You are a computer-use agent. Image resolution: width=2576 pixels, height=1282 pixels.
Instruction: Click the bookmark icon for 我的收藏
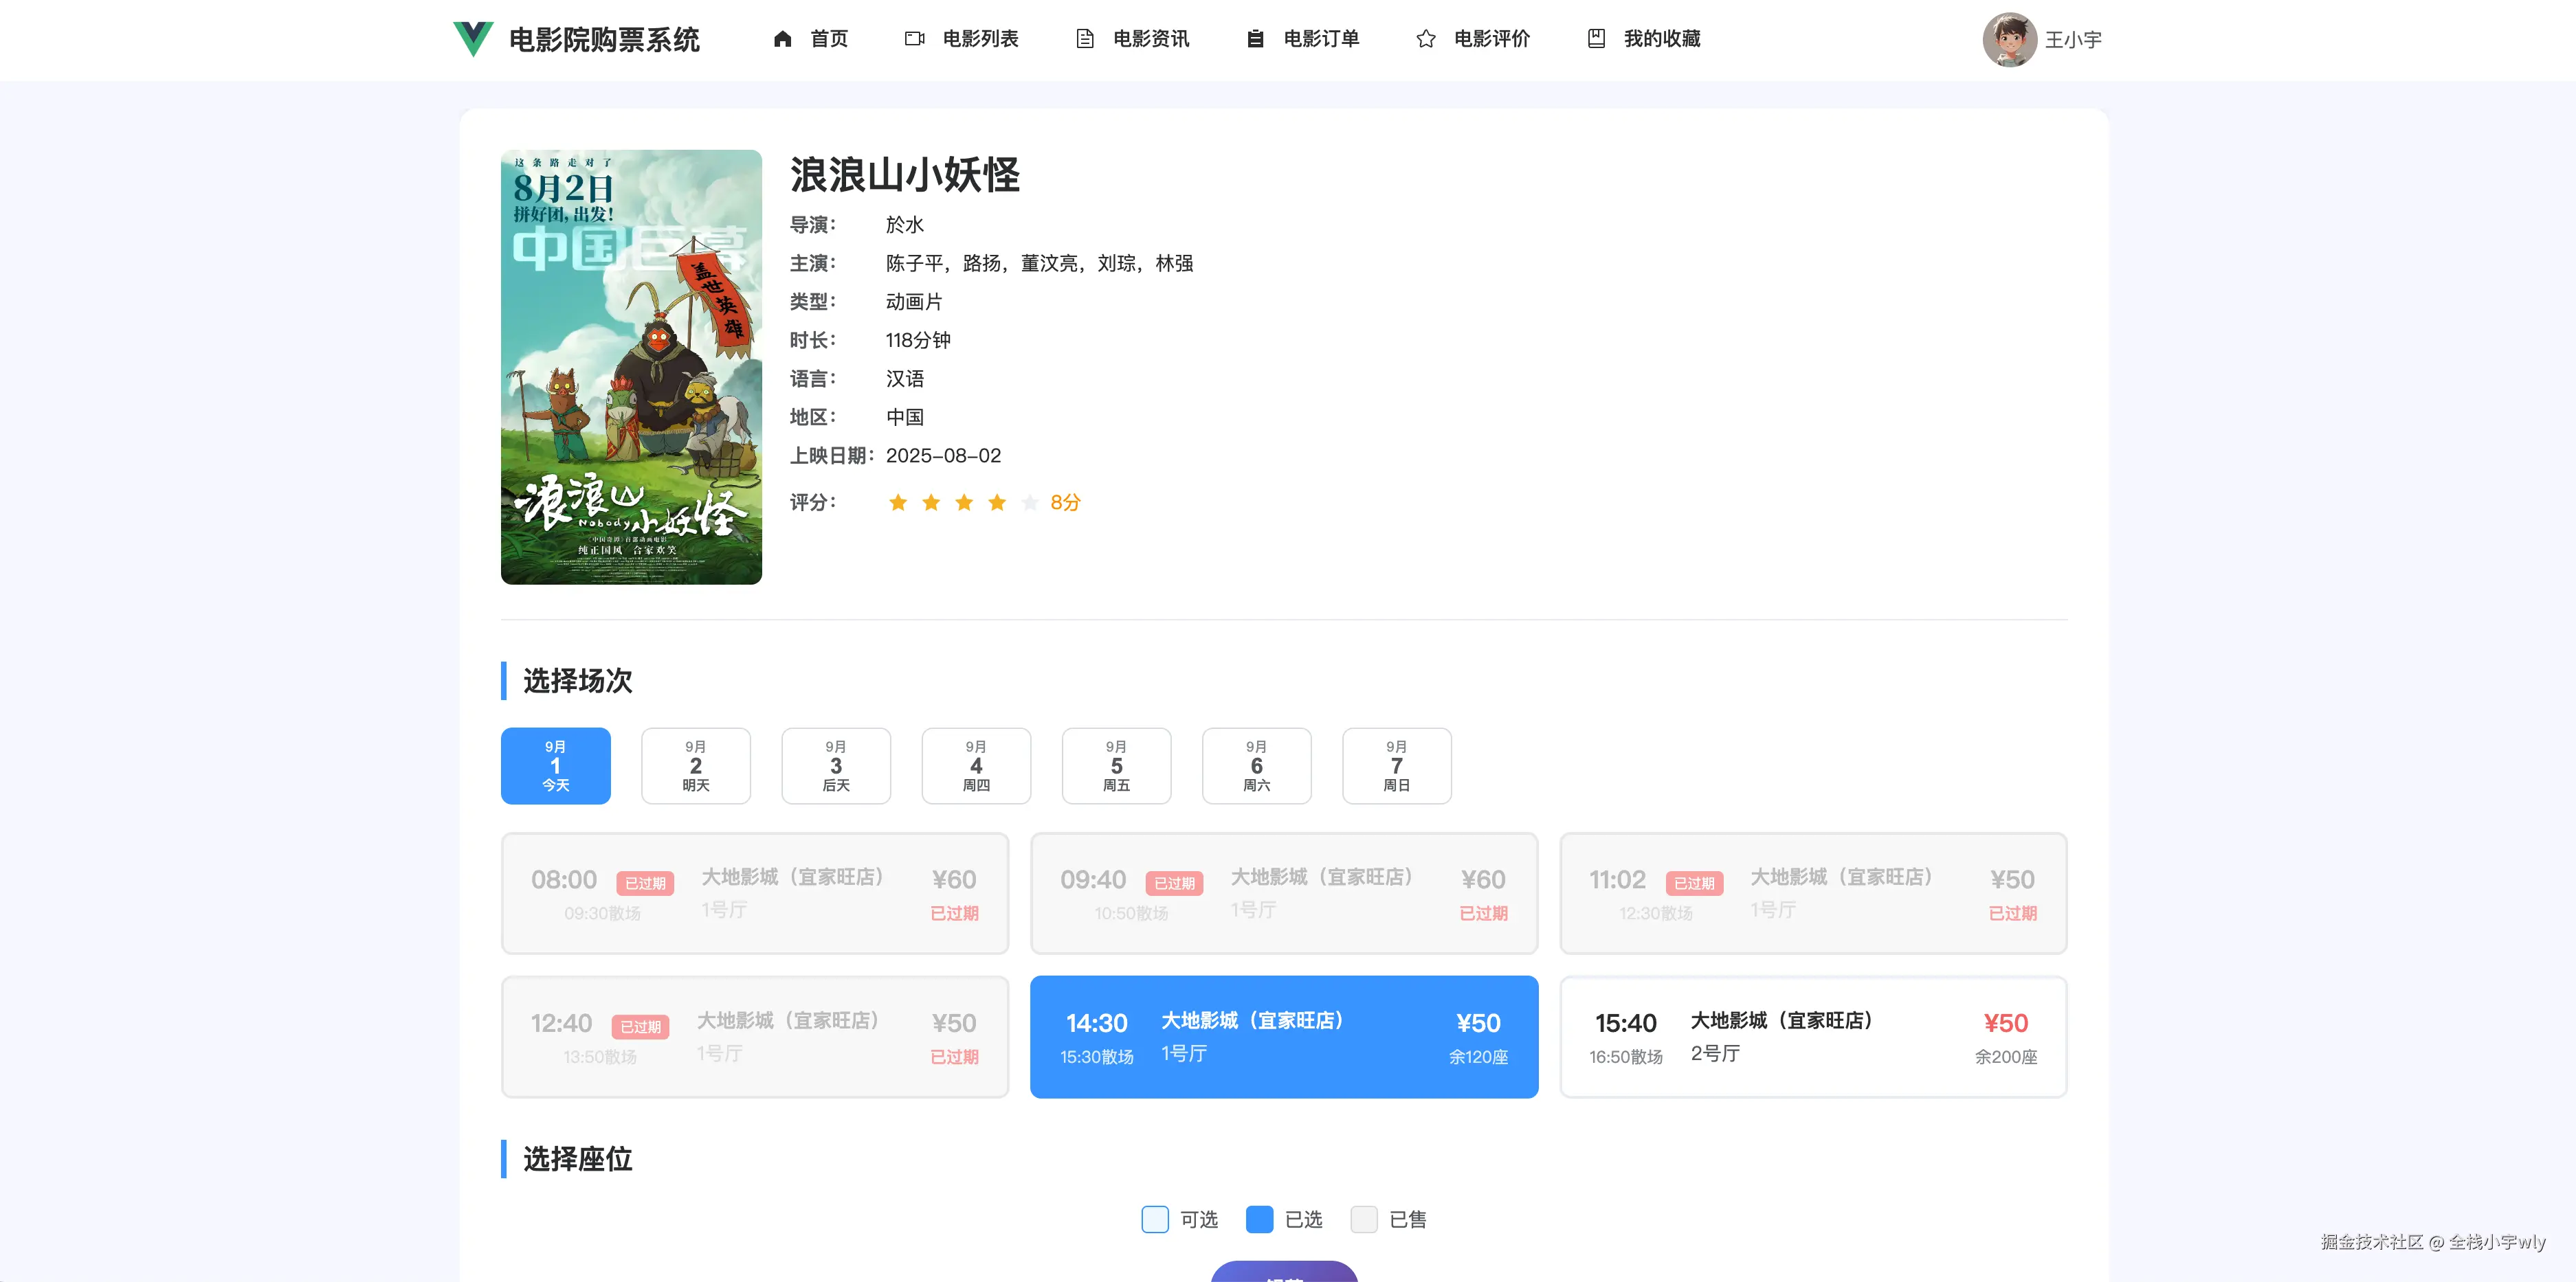point(1597,39)
